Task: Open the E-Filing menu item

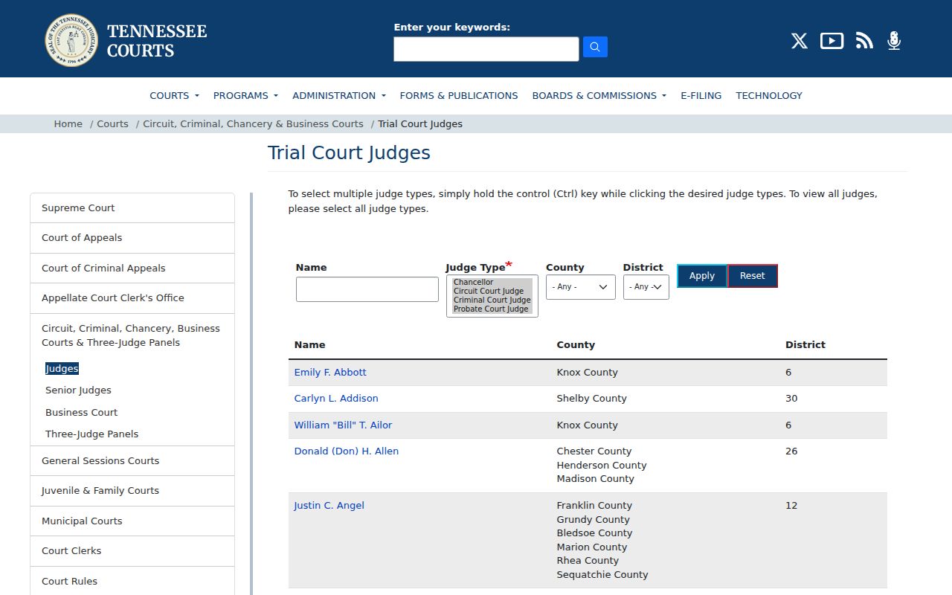Action: (701, 95)
